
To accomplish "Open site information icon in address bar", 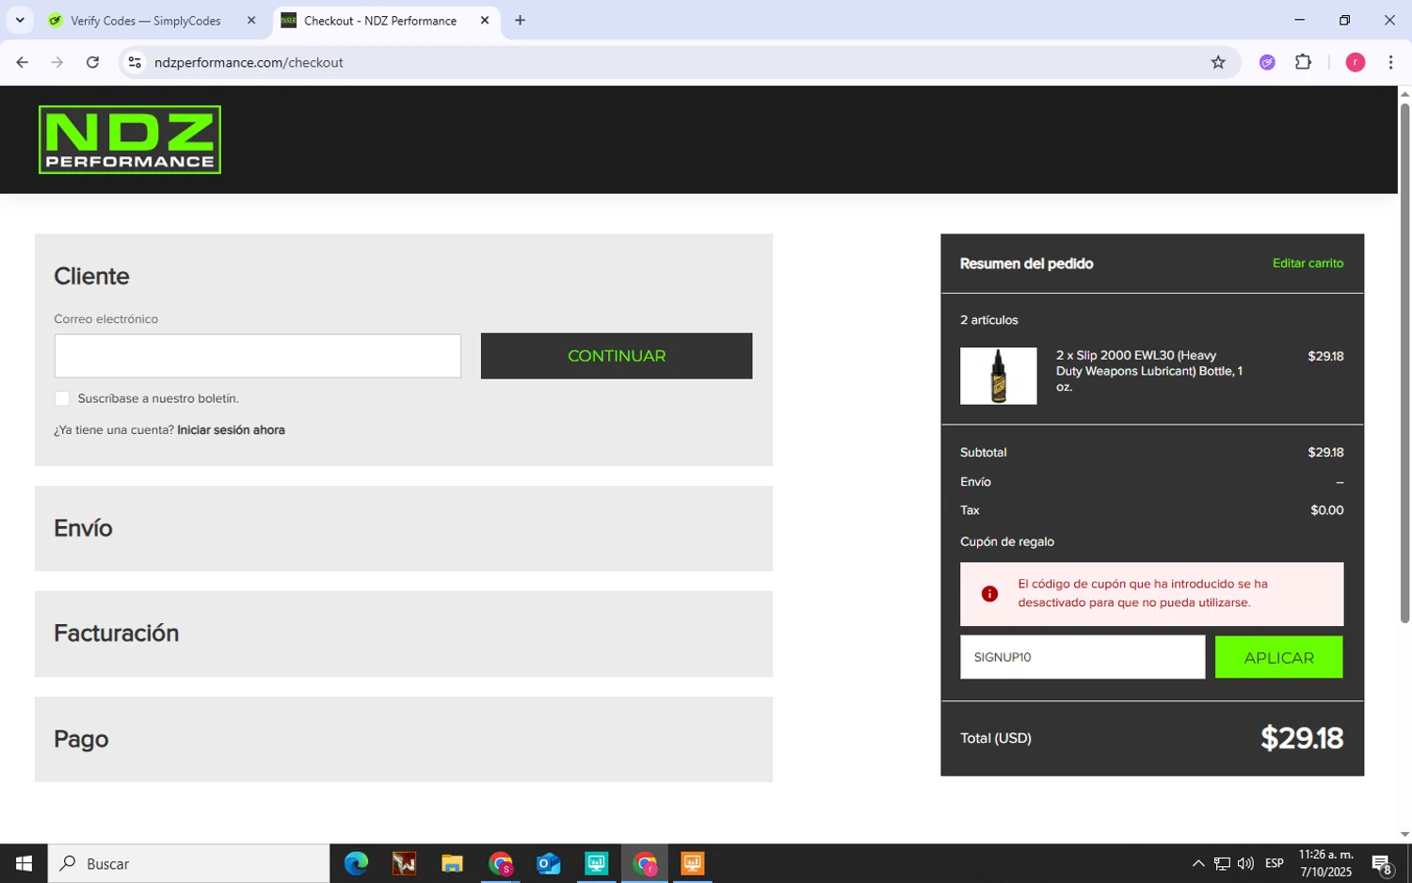I will click(135, 62).
